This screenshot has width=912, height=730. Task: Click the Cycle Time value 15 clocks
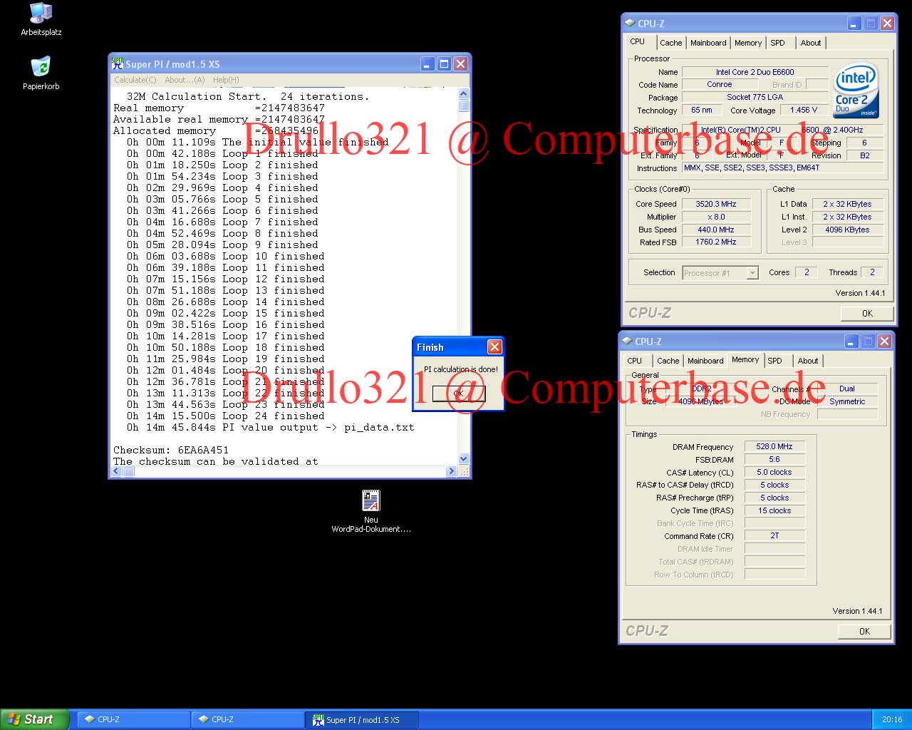click(774, 510)
